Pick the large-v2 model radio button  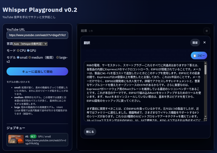click(58, 57)
